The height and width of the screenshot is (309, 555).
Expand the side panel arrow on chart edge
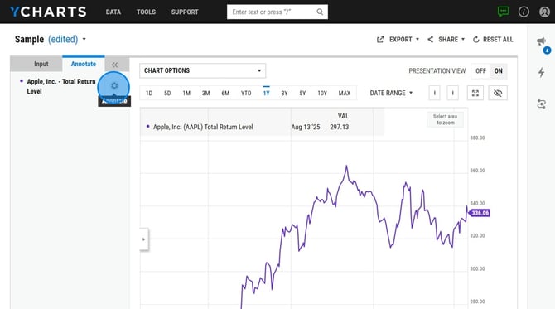coord(143,239)
